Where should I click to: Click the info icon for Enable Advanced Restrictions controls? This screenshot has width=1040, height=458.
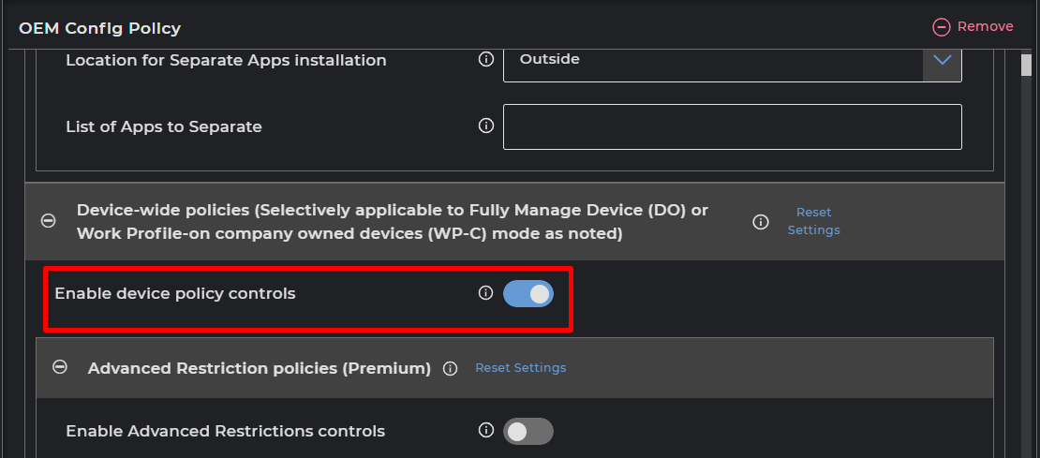coord(485,431)
